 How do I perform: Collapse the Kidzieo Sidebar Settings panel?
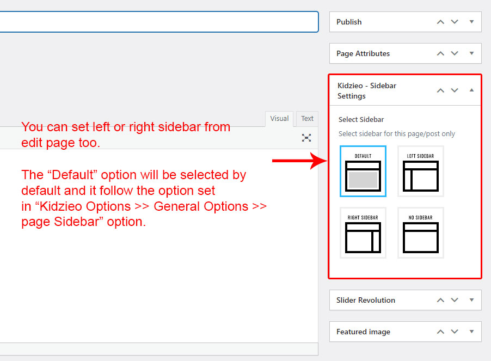471,90
